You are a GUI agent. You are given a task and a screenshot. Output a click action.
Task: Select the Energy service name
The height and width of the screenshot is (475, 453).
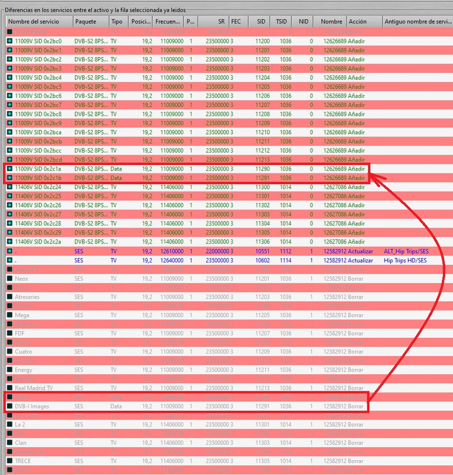[x=23, y=369]
